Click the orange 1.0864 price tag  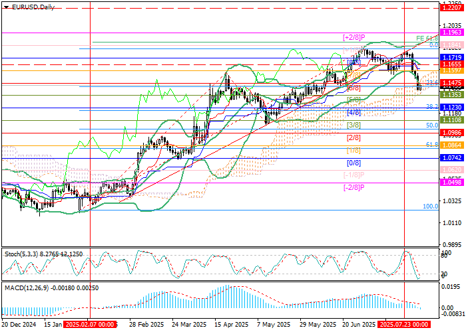[x=451, y=144]
